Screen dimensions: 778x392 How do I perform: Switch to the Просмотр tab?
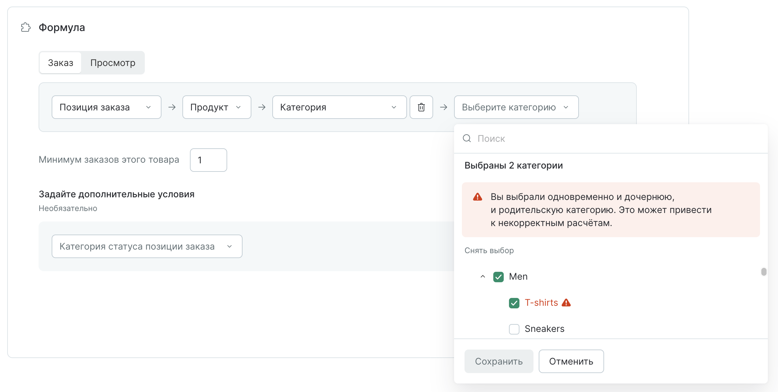pyautogui.click(x=113, y=63)
